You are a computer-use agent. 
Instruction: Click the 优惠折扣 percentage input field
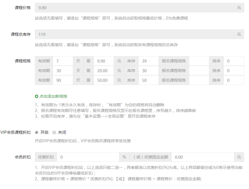click(x=88, y=157)
